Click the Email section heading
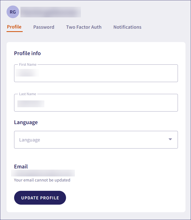191x220 pixels. click(x=21, y=167)
